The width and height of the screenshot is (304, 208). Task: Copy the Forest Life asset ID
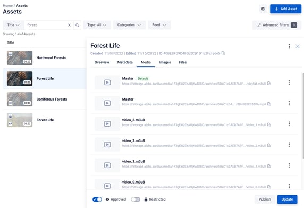click(x=223, y=53)
